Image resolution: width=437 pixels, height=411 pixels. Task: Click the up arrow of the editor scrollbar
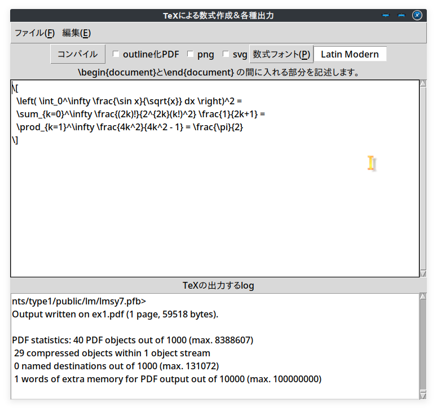423,84
